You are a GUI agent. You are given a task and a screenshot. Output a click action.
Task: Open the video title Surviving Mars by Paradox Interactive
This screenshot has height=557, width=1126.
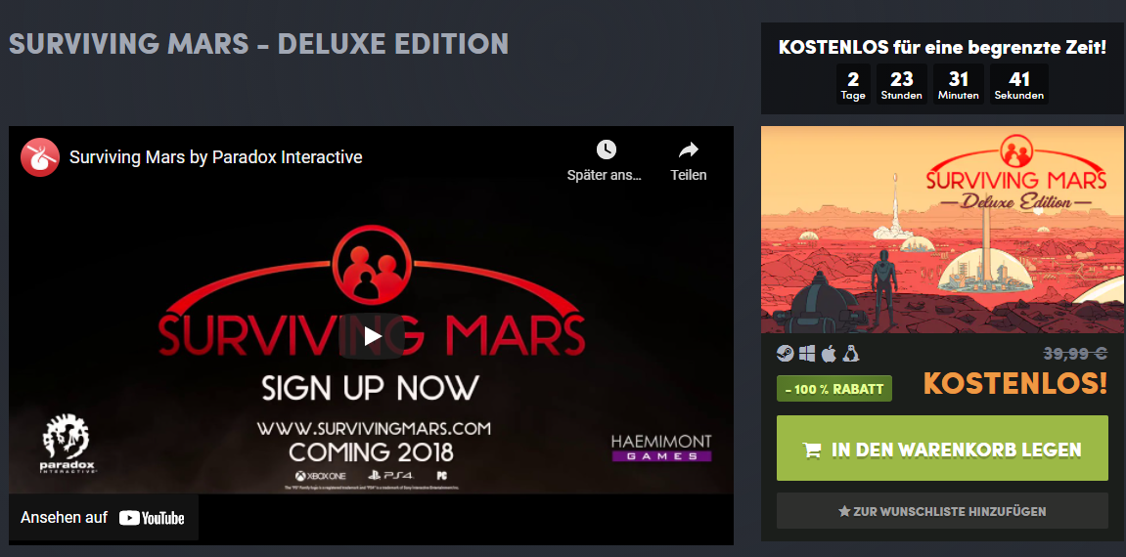click(215, 157)
